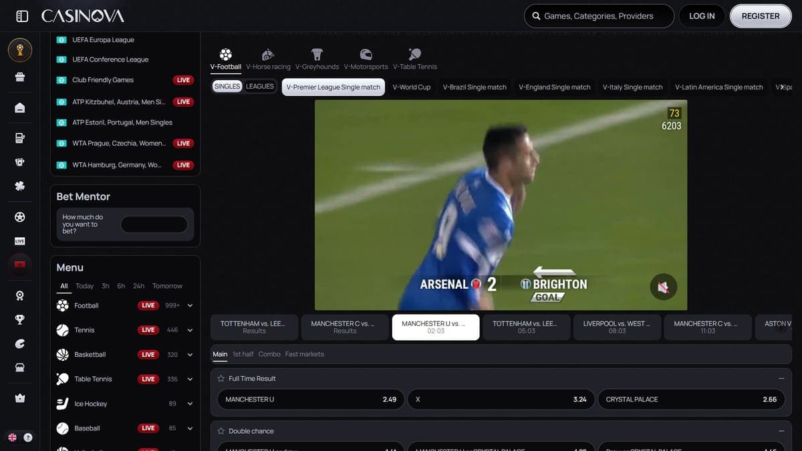
Task: Select the red highlighted sidebar icon
Action: 20,265
